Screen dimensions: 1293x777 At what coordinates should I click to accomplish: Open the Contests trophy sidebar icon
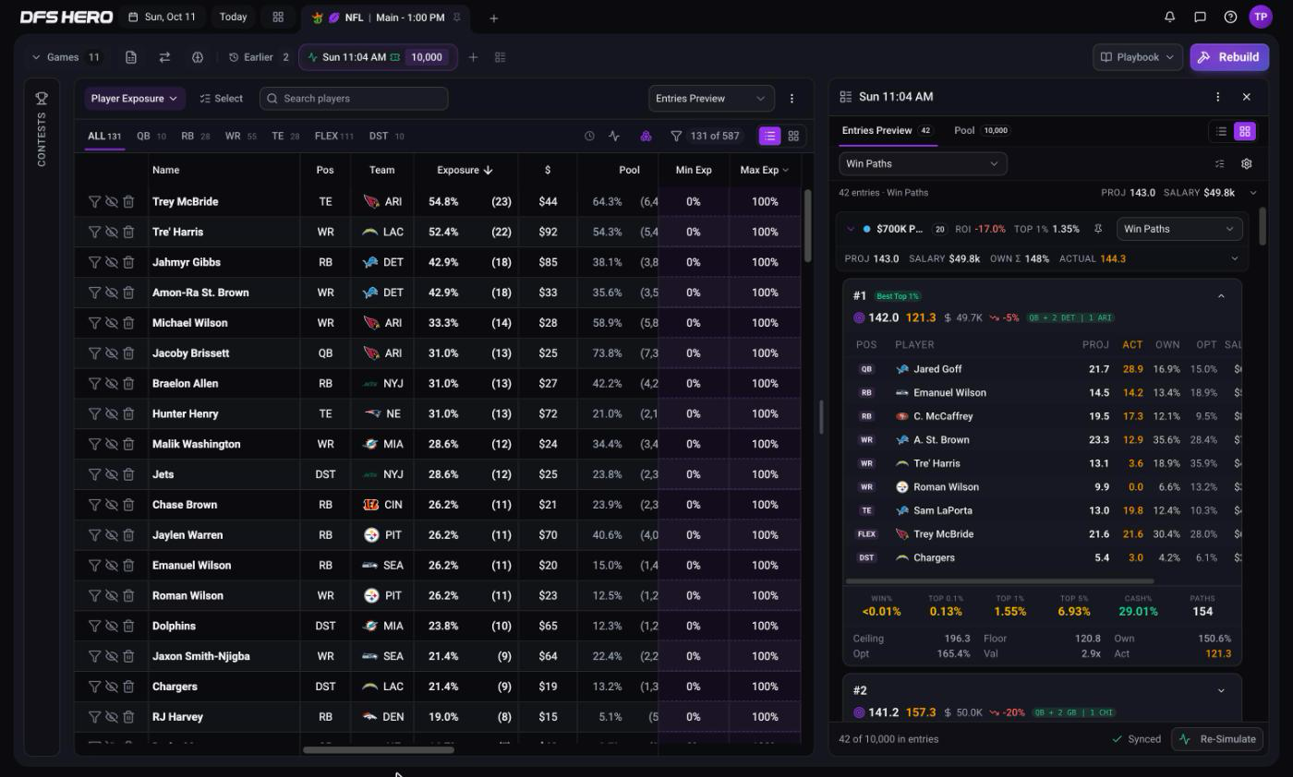click(42, 98)
